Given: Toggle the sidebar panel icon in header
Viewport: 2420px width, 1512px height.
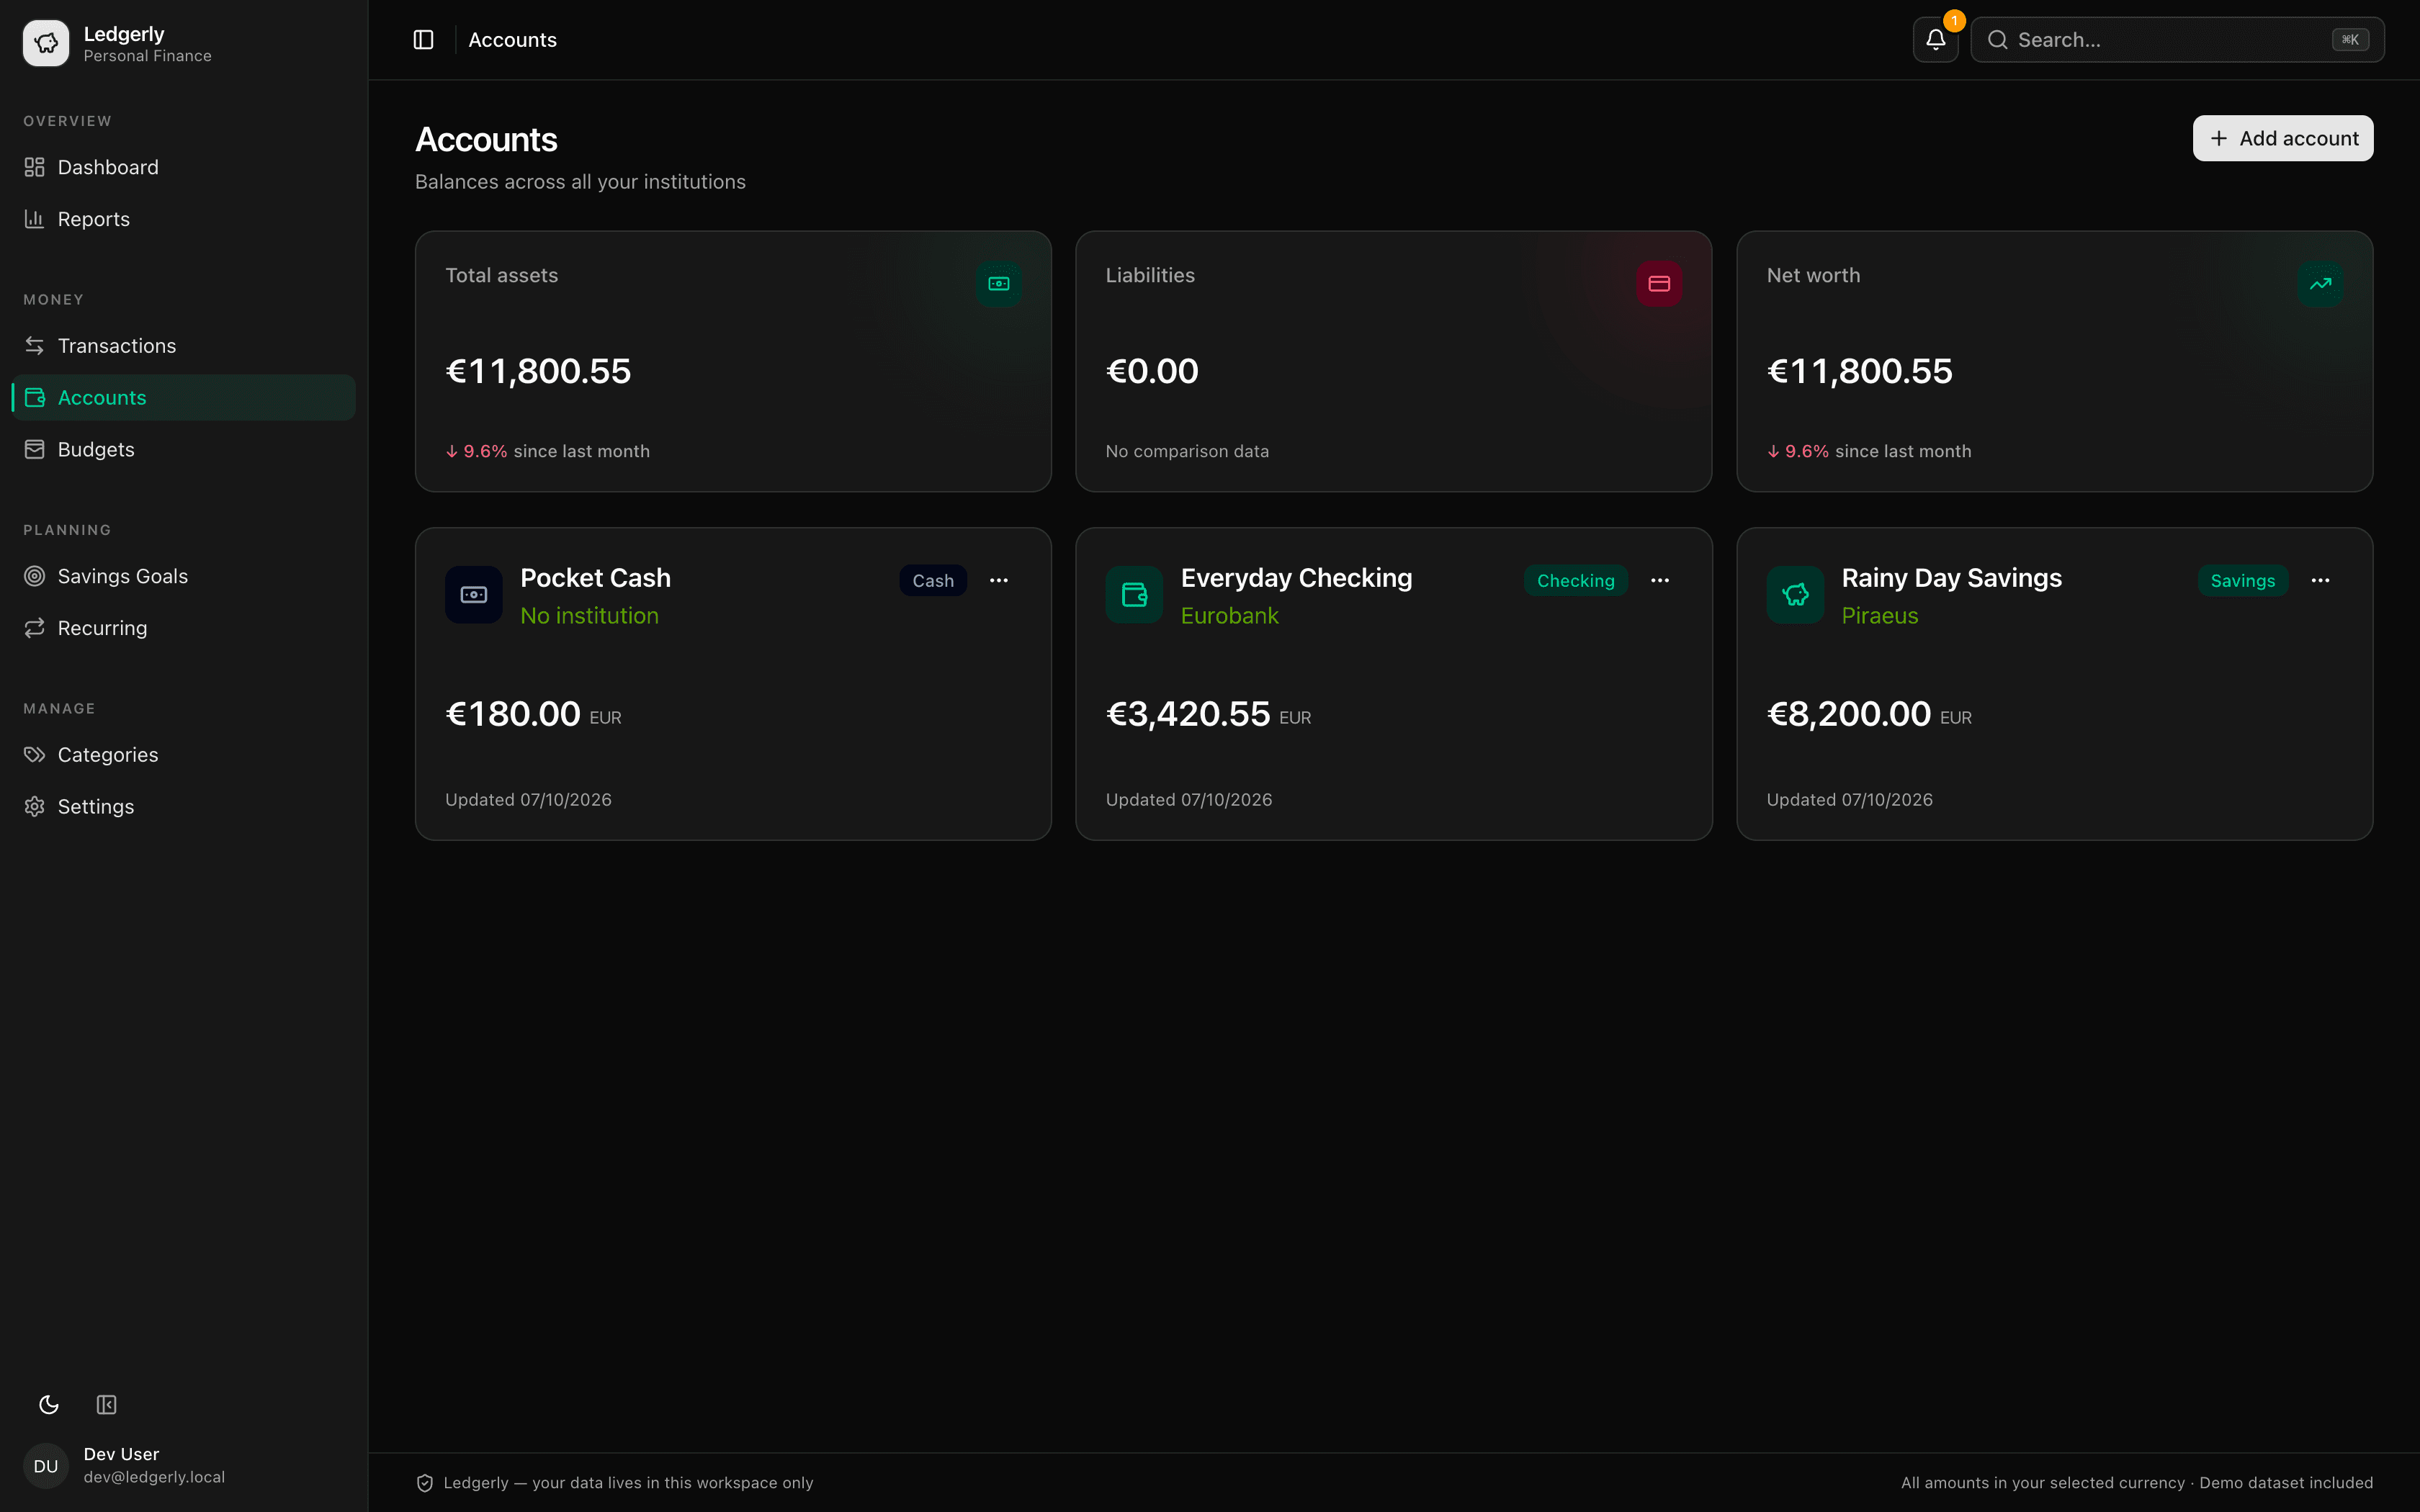Looking at the screenshot, I should pyautogui.click(x=423, y=40).
